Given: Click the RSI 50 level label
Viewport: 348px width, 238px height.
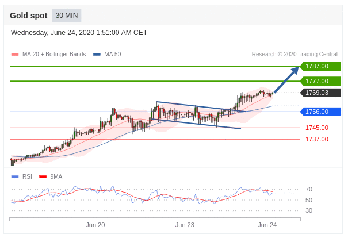Looking at the screenshot, I should (x=309, y=200).
